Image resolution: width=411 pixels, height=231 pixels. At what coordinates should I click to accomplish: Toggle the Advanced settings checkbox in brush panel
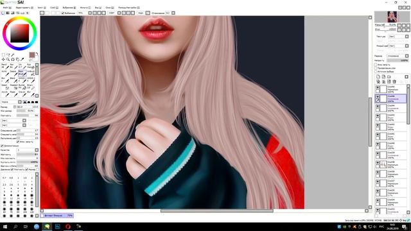[x=3, y=146]
